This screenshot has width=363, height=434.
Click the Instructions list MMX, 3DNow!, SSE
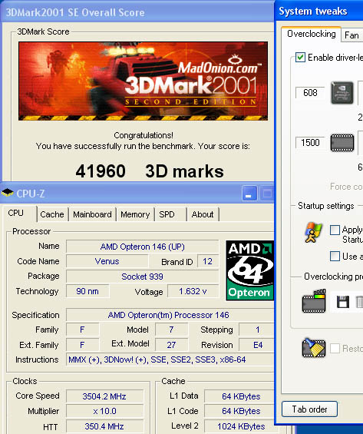click(170, 359)
